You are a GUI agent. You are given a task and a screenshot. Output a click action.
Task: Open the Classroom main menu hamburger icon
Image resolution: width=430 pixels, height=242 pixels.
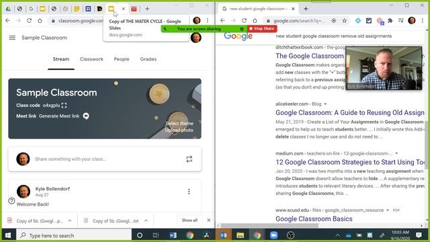pyautogui.click(x=12, y=38)
